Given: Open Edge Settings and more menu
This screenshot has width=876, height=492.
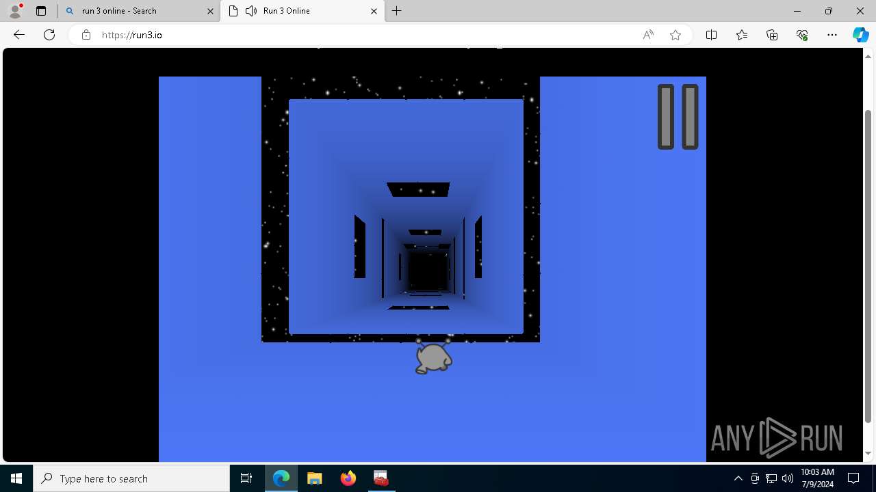Looking at the screenshot, I should tap(832, 35).
